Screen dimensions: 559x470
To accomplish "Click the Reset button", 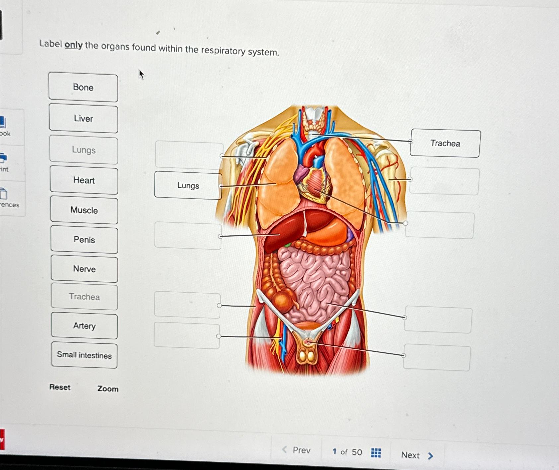I will 60,387.
